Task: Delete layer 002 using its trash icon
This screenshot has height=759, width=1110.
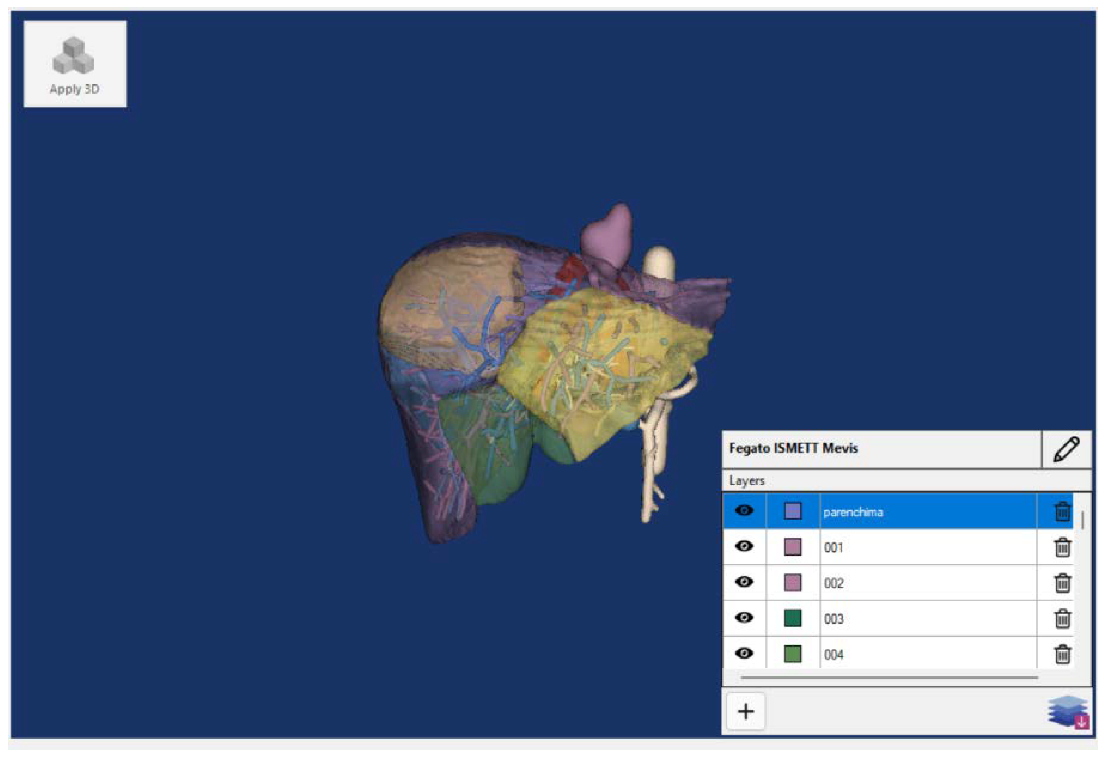Action: coord(1062,583)
